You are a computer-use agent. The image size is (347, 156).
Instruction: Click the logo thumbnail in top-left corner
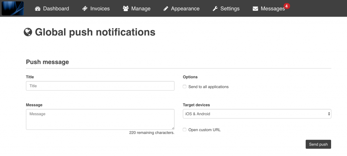coord(13,8)
